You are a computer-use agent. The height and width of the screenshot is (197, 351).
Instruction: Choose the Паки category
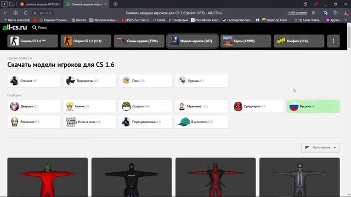pyautogui.click(x=145, y=80)
